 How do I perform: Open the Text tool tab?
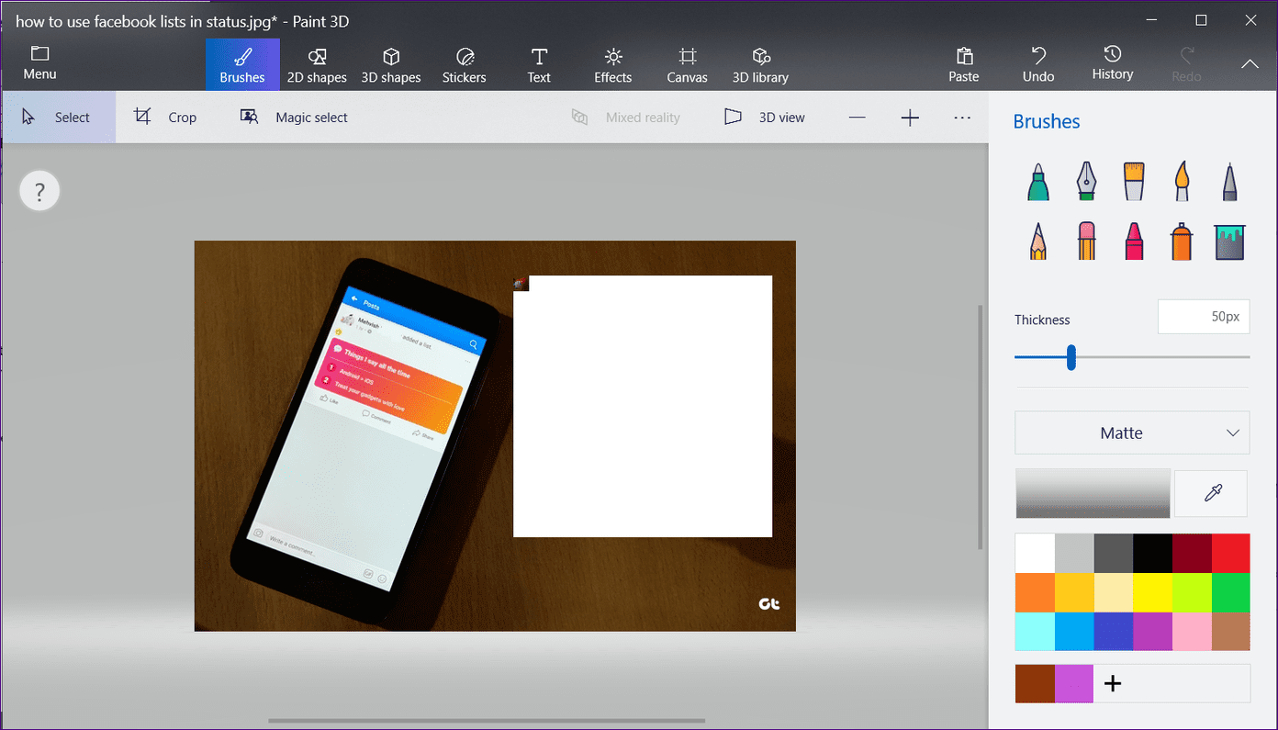(539, 65)
